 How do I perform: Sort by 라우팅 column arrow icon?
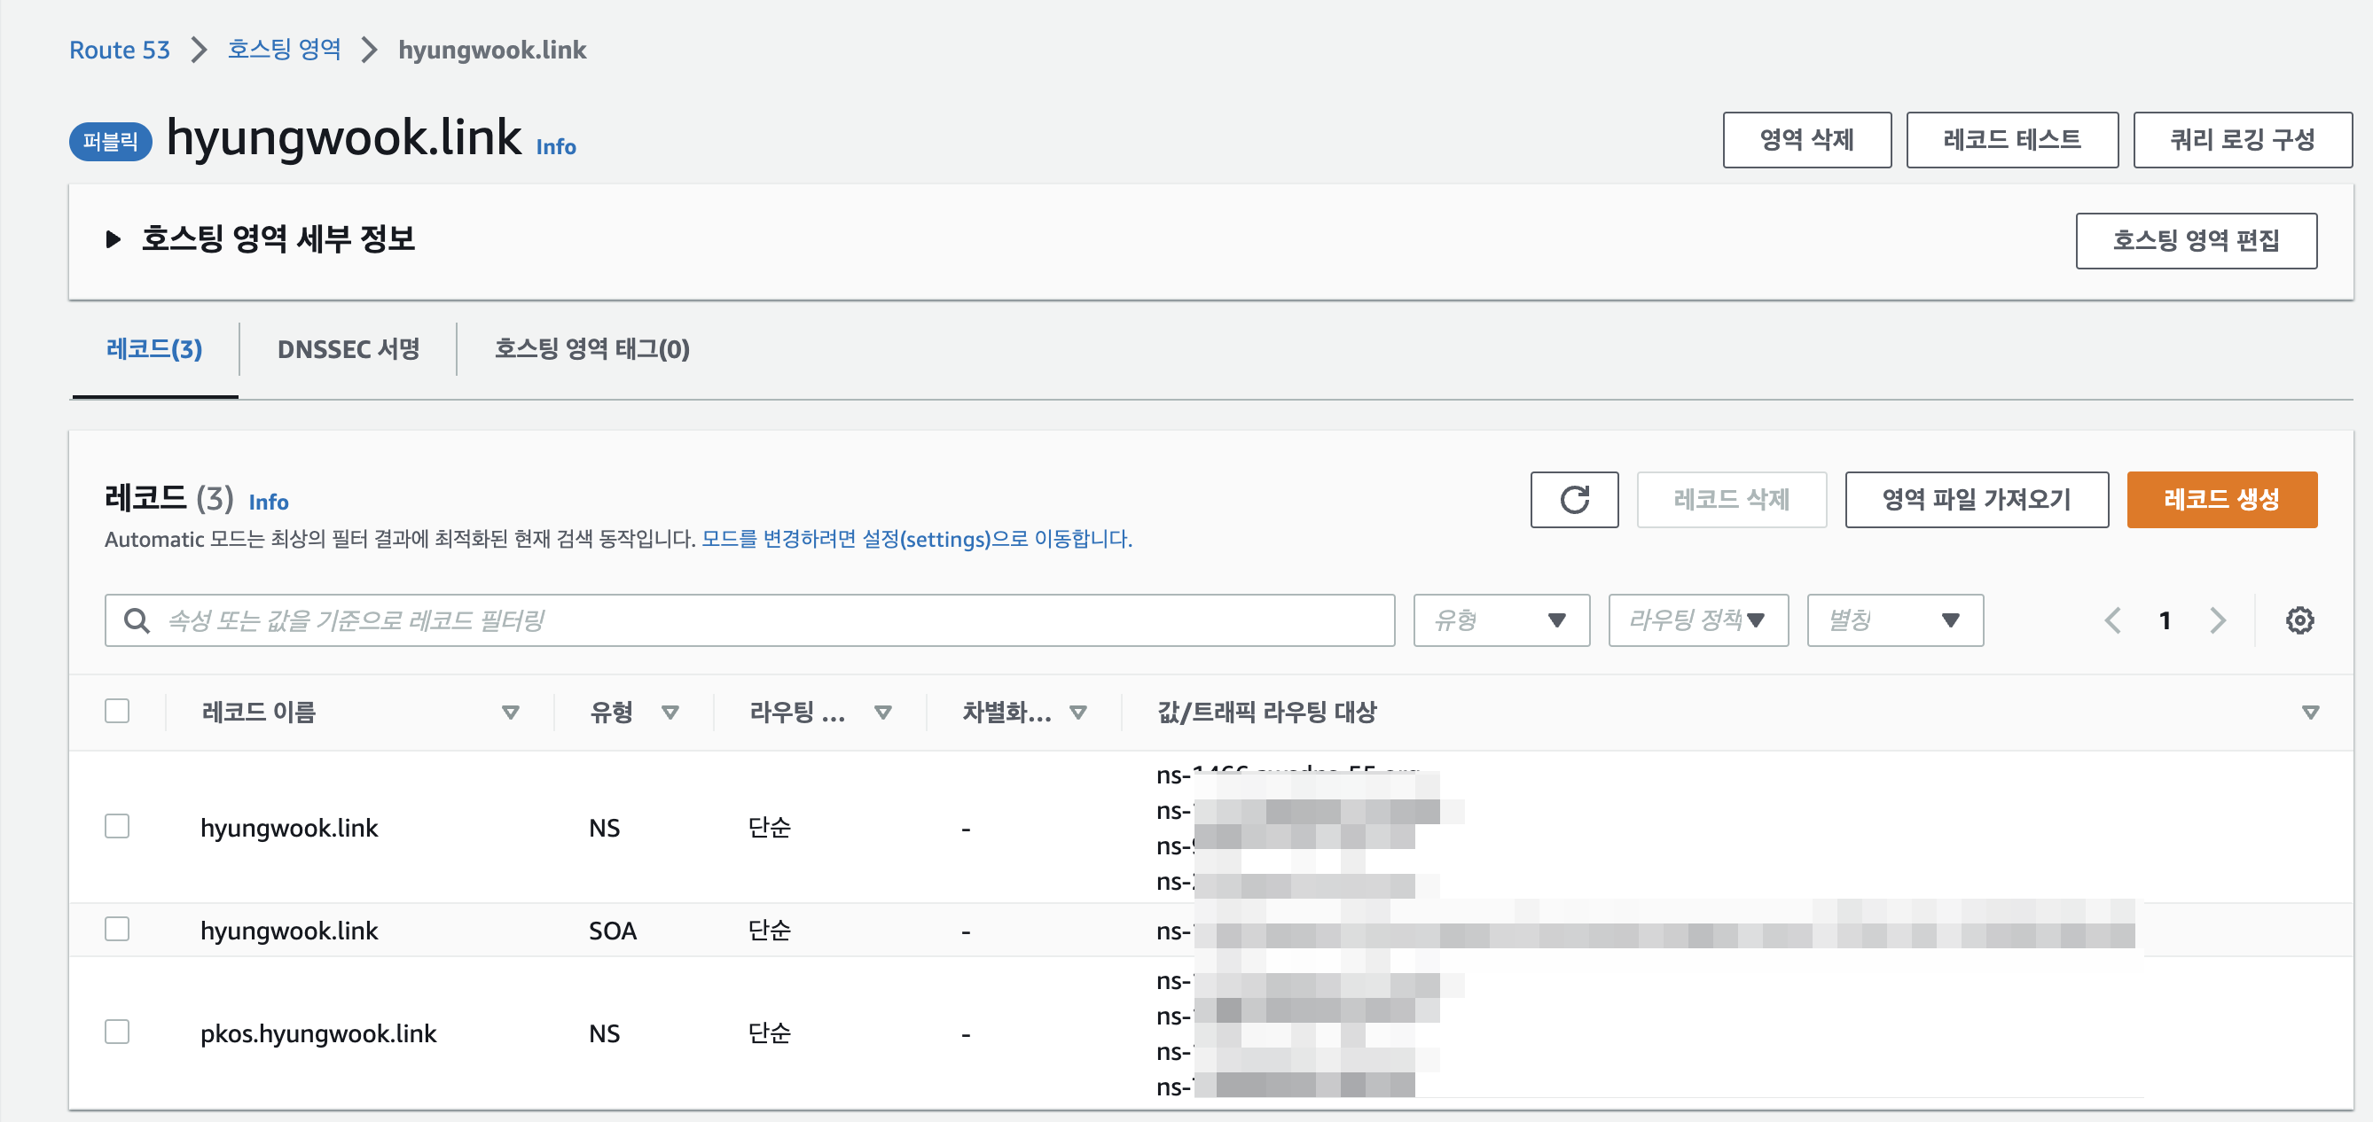click(882, 712)
